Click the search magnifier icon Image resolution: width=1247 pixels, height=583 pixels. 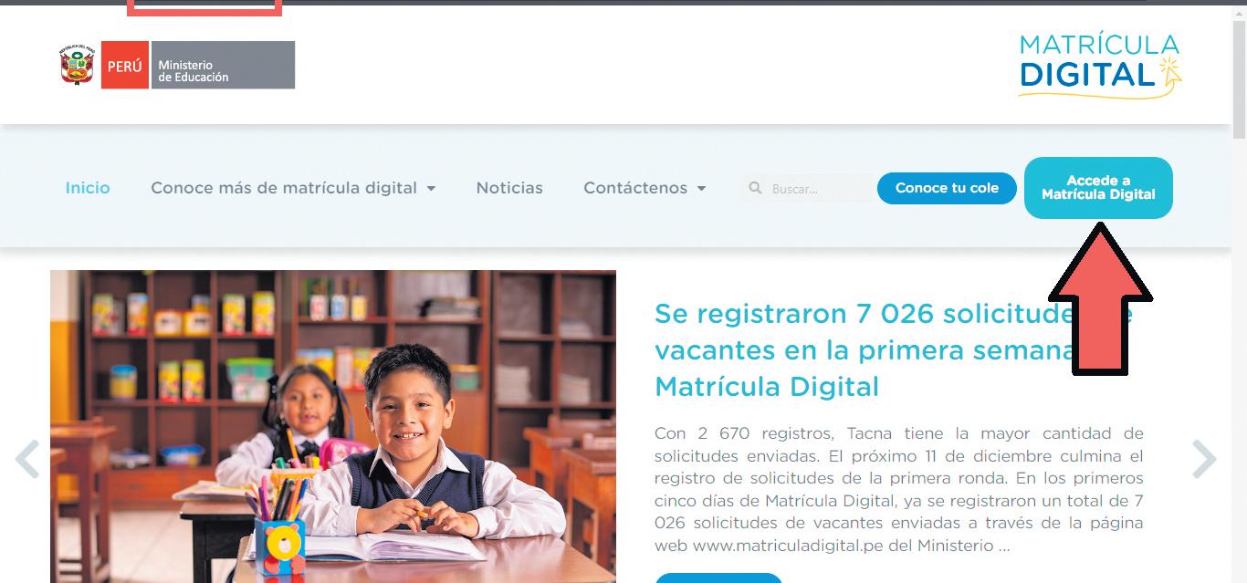tap(755, 188)
